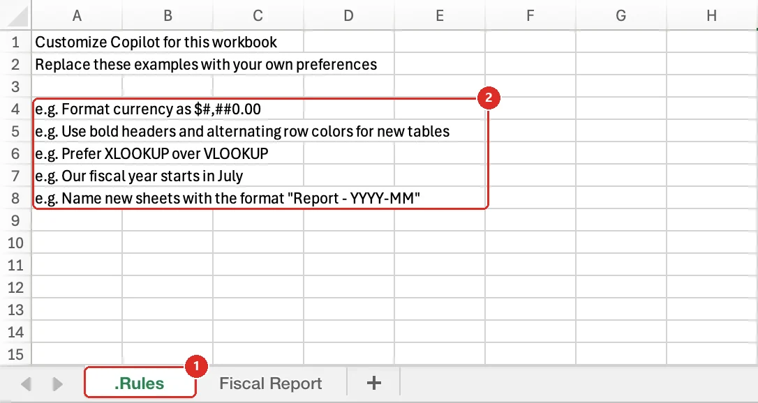Select empty cell H8
Image resolution: width=758 pixels, height=403 pixels.
coord(712,198)
